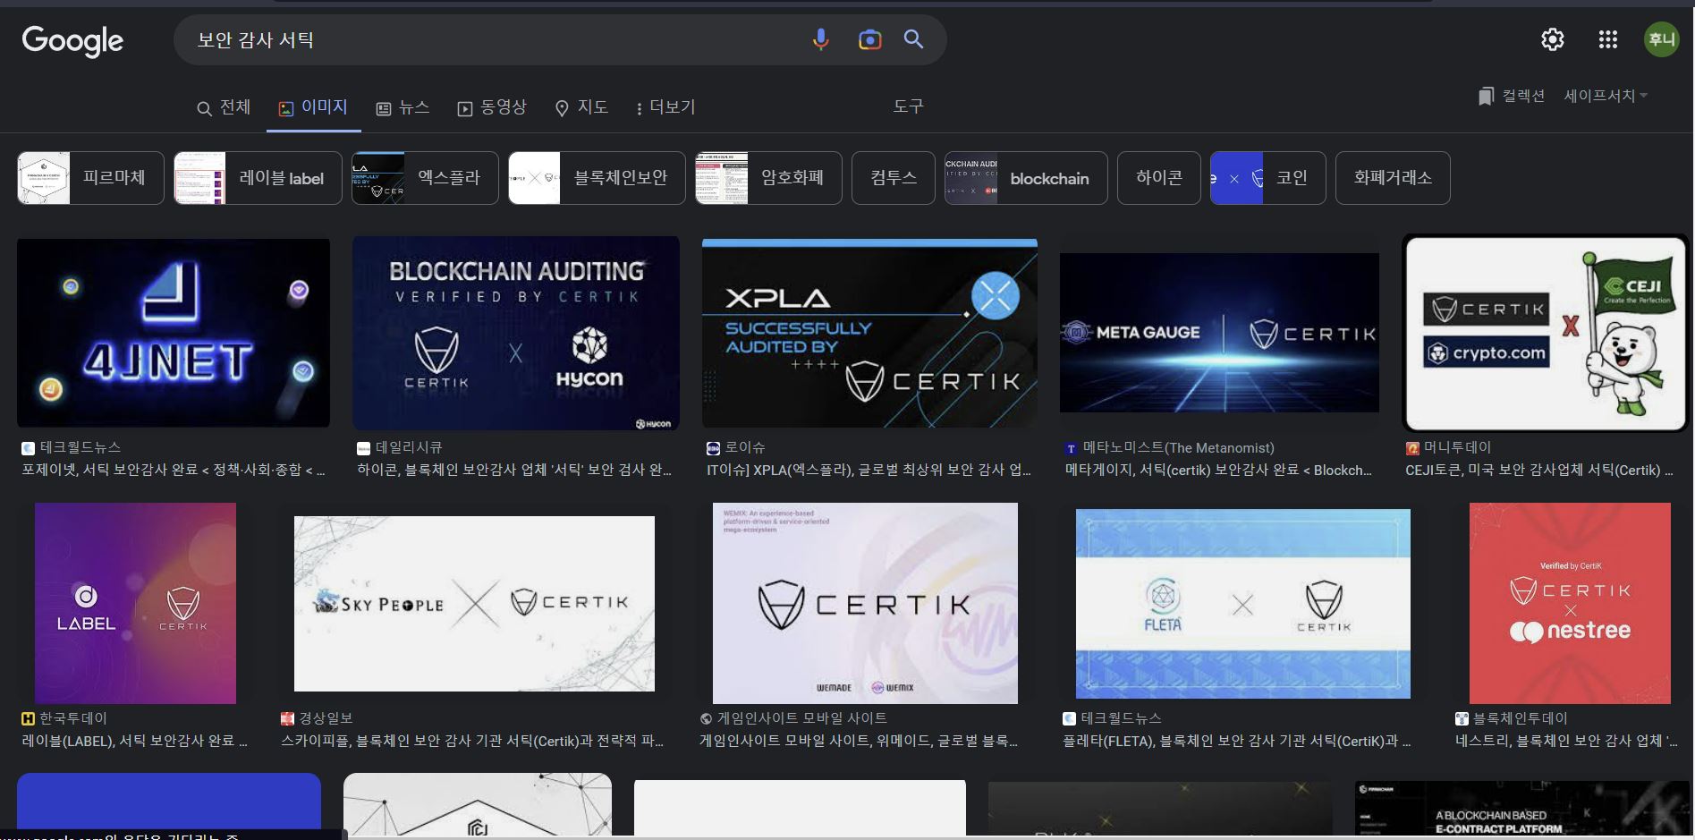Click the magnifier search button
The height and width of the screenshot is (840, 1695).
pos(913,39)
